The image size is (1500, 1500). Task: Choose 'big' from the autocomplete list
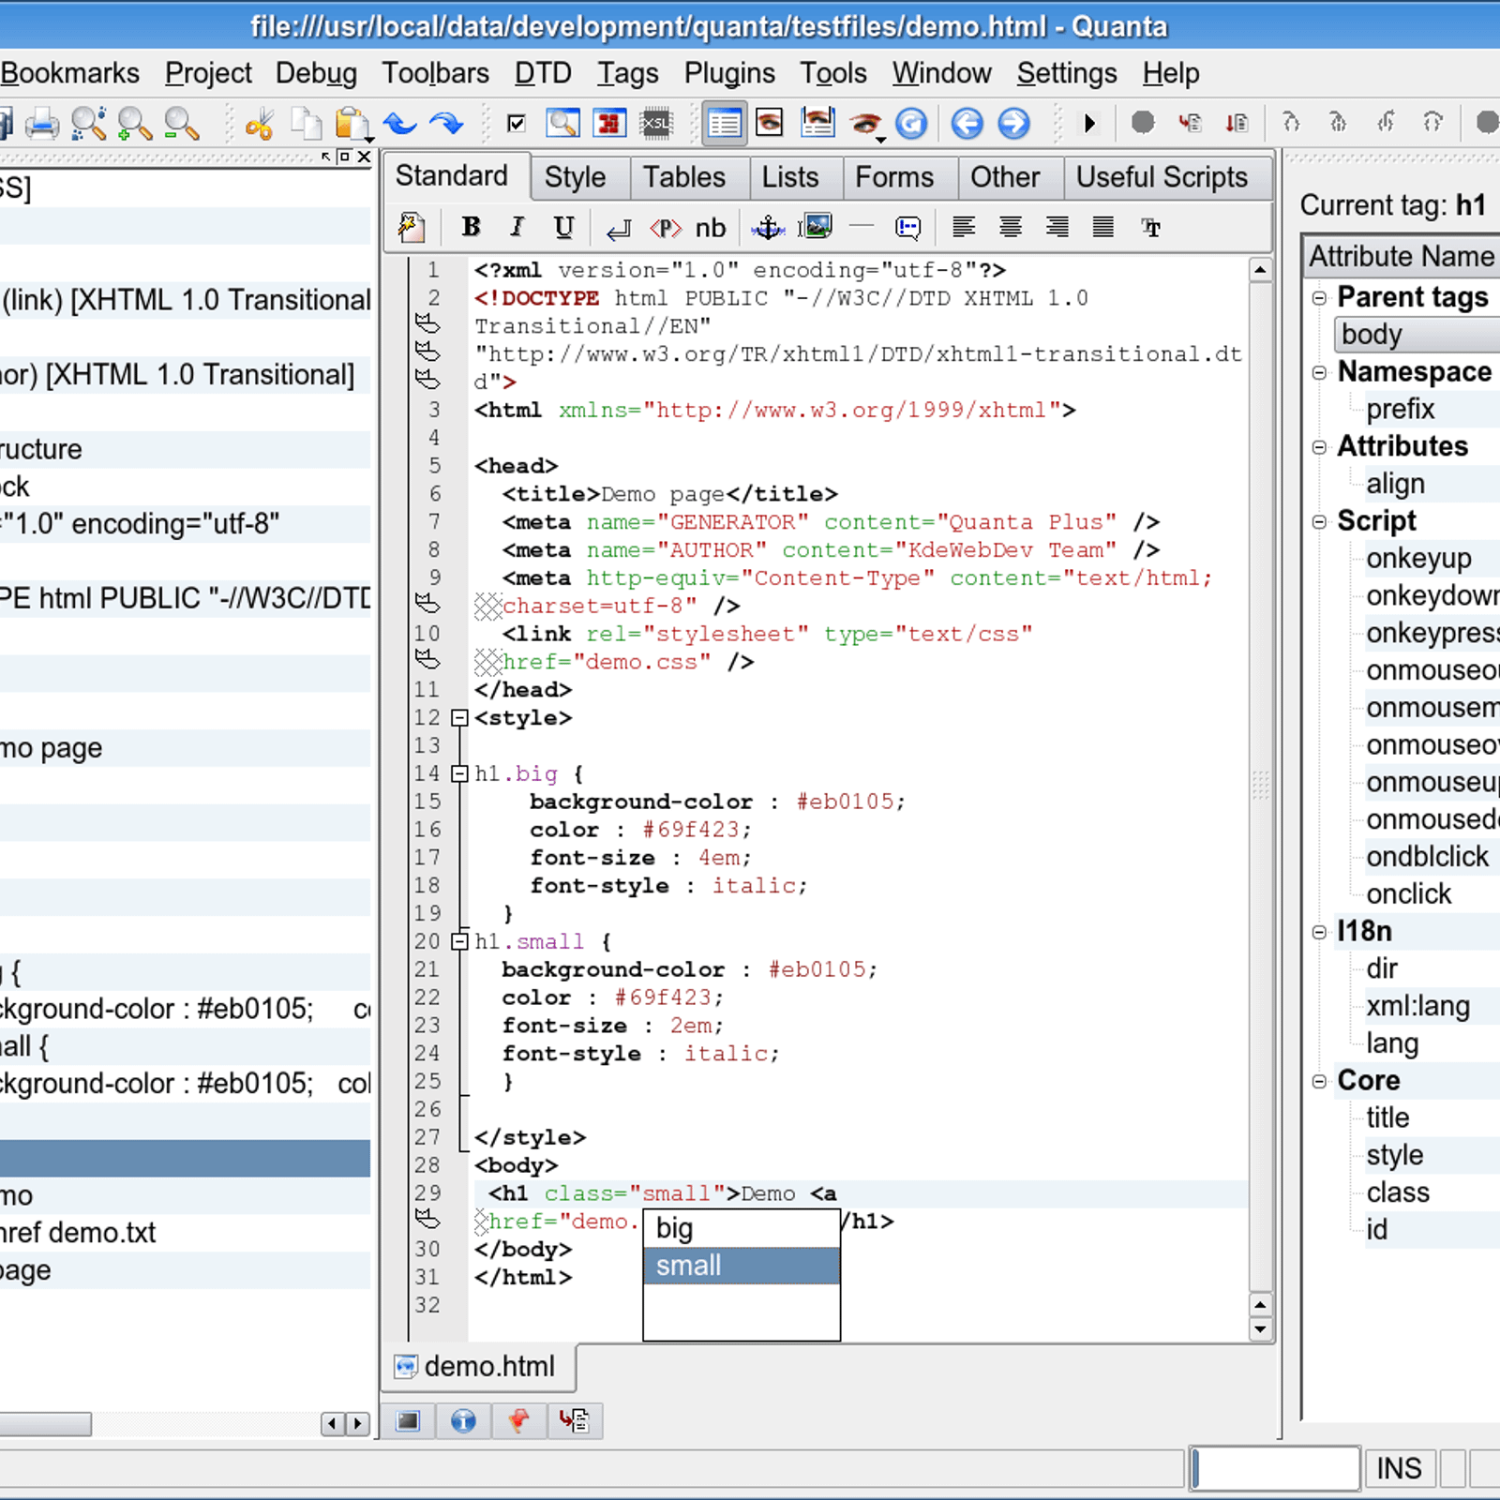click(x=742, y=1228)
